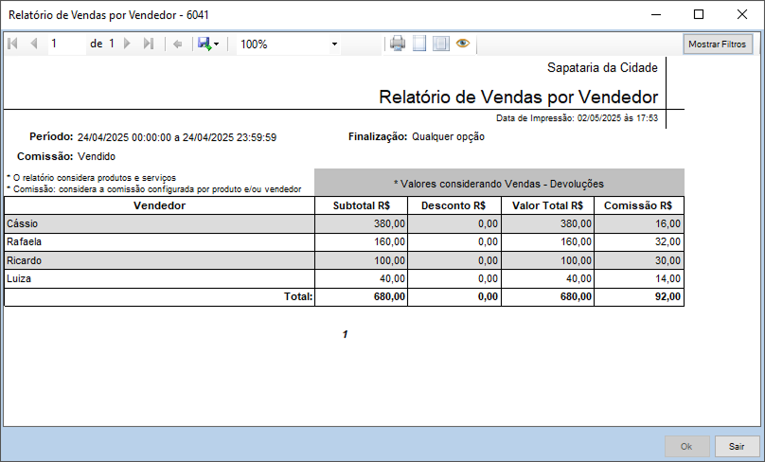Toggle the eye preview icon
The height and width of the screenshot is (462, 765).
(463, 44)
